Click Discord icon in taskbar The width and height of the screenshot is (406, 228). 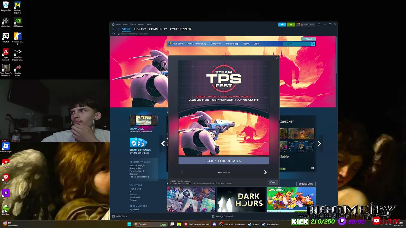click(x=214, y=224)
